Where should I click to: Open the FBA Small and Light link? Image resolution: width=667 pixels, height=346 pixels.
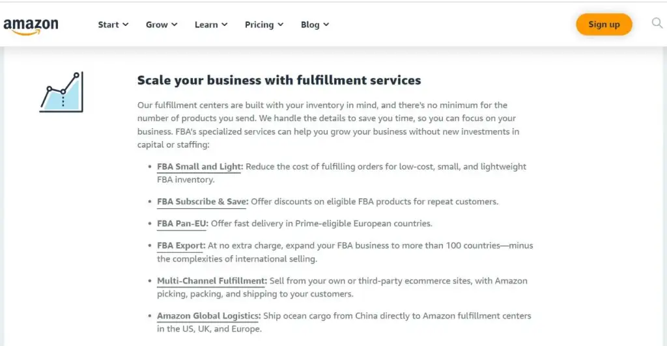(x=199, y=166)
